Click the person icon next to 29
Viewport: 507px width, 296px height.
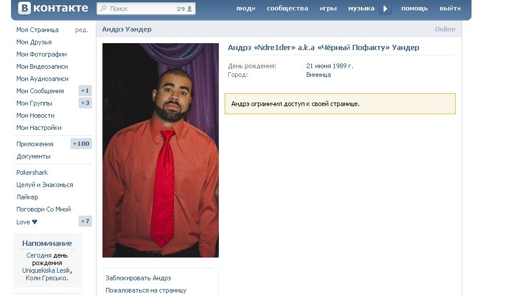click(190, 9)
